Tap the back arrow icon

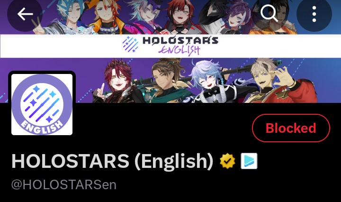[x=25, y=14]
